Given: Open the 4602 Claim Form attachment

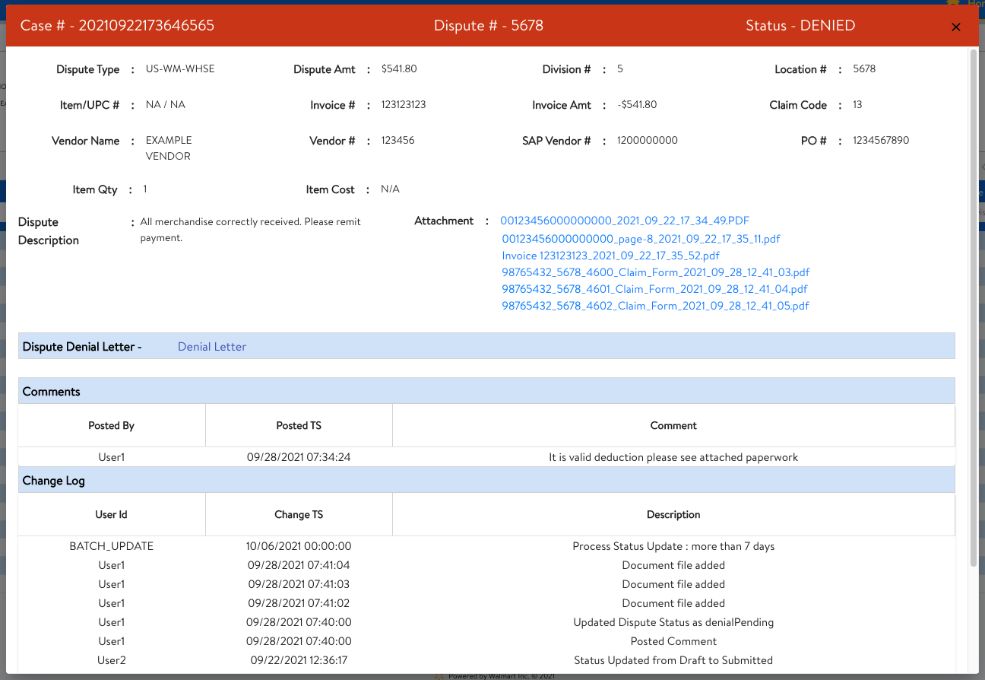Looking at the screenshot, I should coord(655,306).
